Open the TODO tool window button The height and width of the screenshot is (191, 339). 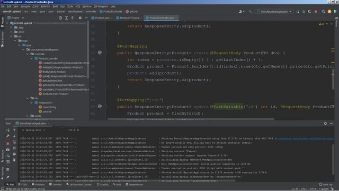tap(23, 185)
